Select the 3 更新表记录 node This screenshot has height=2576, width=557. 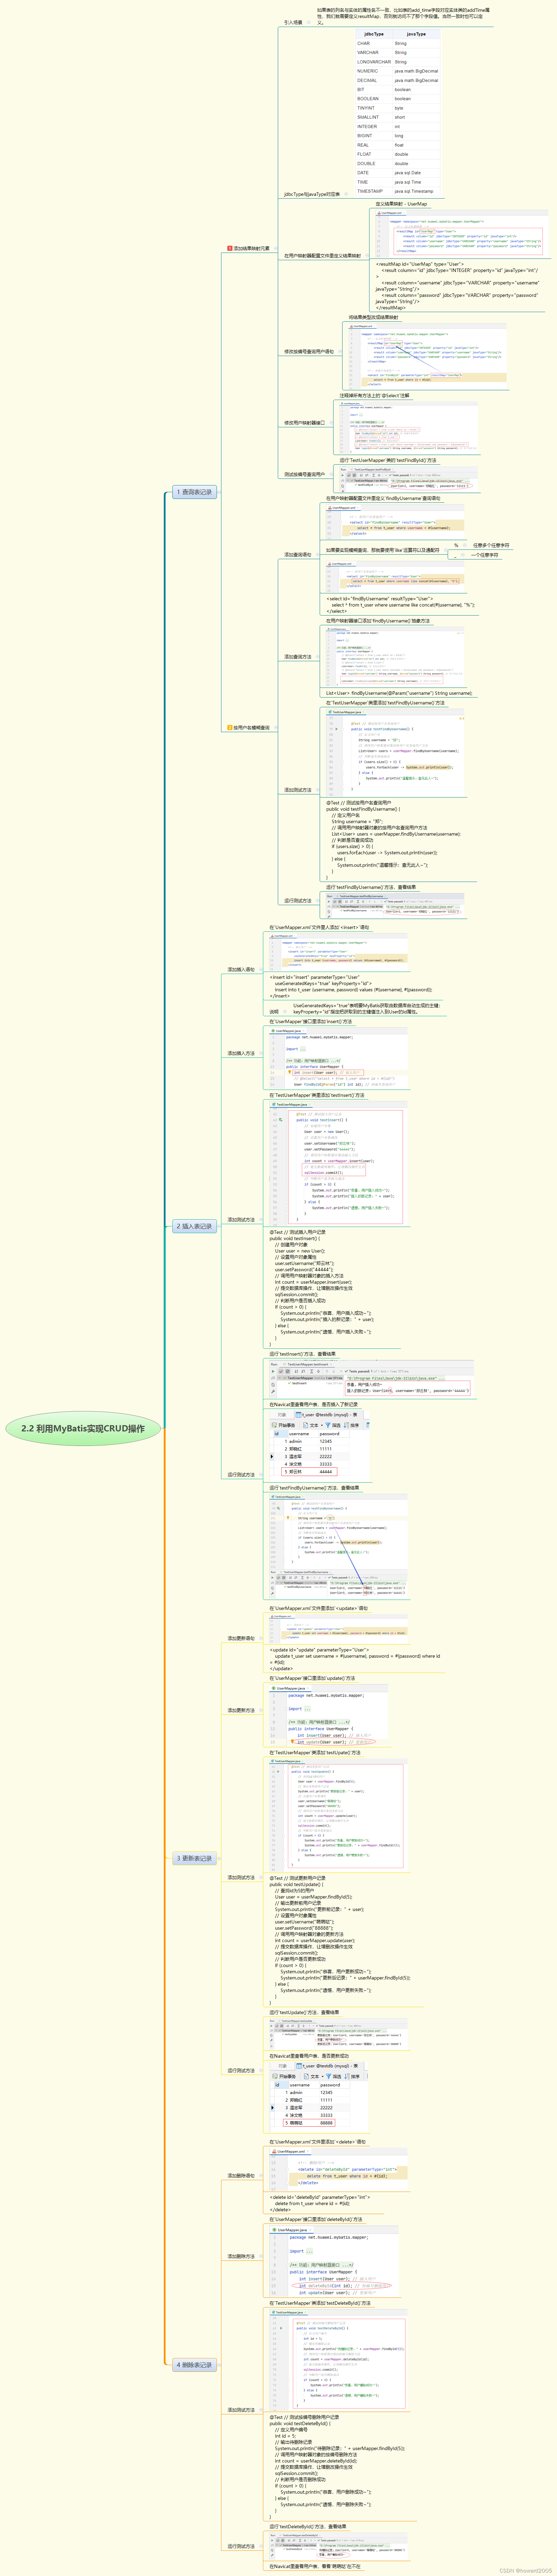(194, 1858)
